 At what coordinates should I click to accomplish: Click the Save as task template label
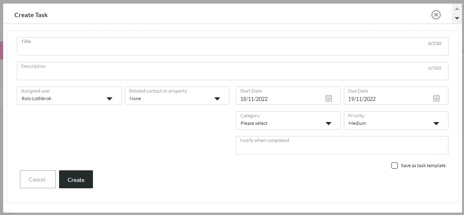pyautogui.click(x=423, y=166)
